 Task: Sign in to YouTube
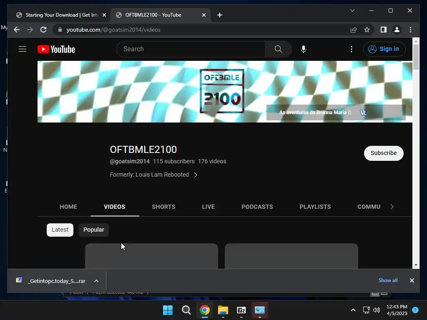(384, 49)
